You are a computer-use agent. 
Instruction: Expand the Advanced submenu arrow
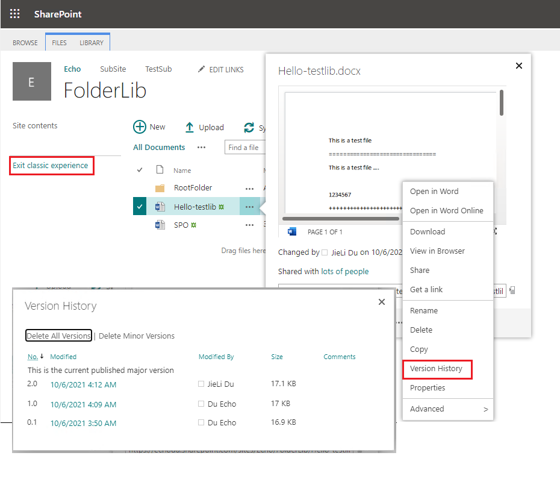(486, 409)
